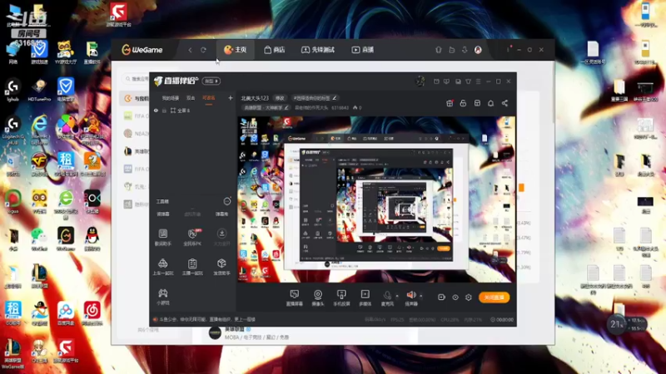Edit the stream title pencil field
This screenshot has height=374, width=666.
(x=315, y=98)
